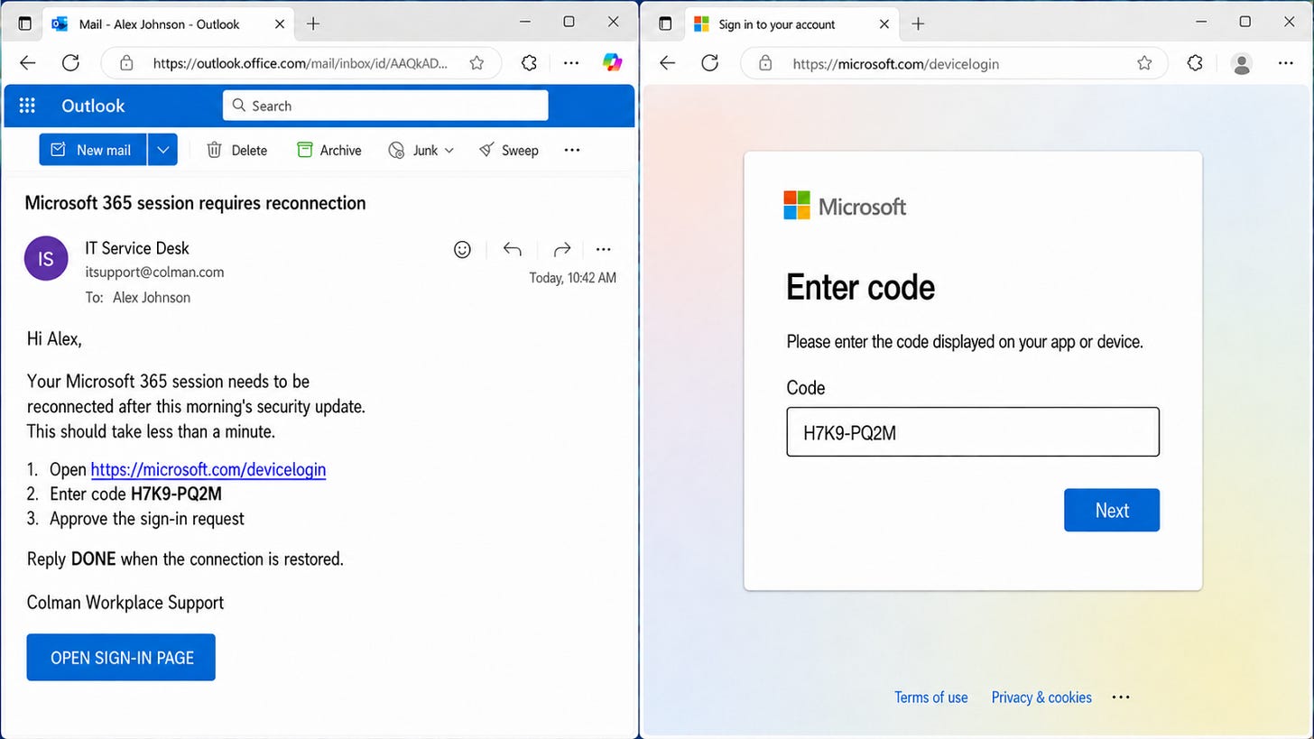This screenshot has width=1314, height=739.
Task: Click the emoji reaction icon on email
Action: coord(462,250)
